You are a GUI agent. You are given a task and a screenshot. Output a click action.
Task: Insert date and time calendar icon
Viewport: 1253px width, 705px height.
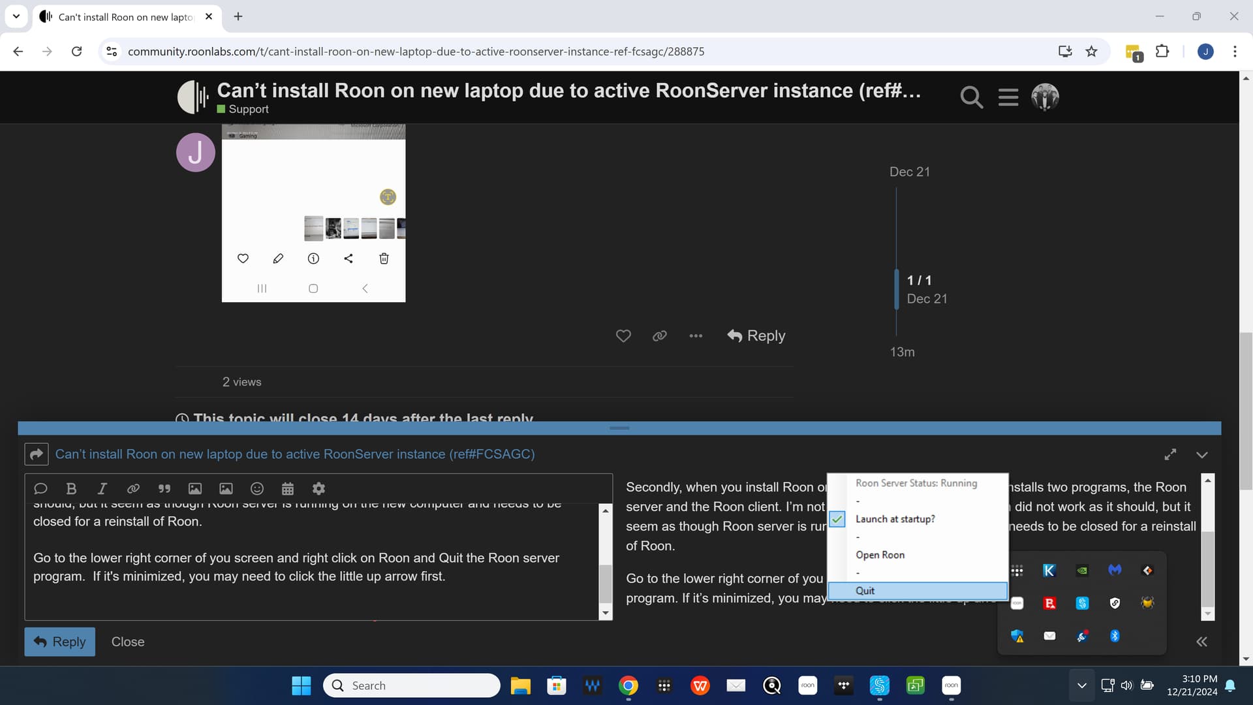pyautogui.click(x=288, y=488)
